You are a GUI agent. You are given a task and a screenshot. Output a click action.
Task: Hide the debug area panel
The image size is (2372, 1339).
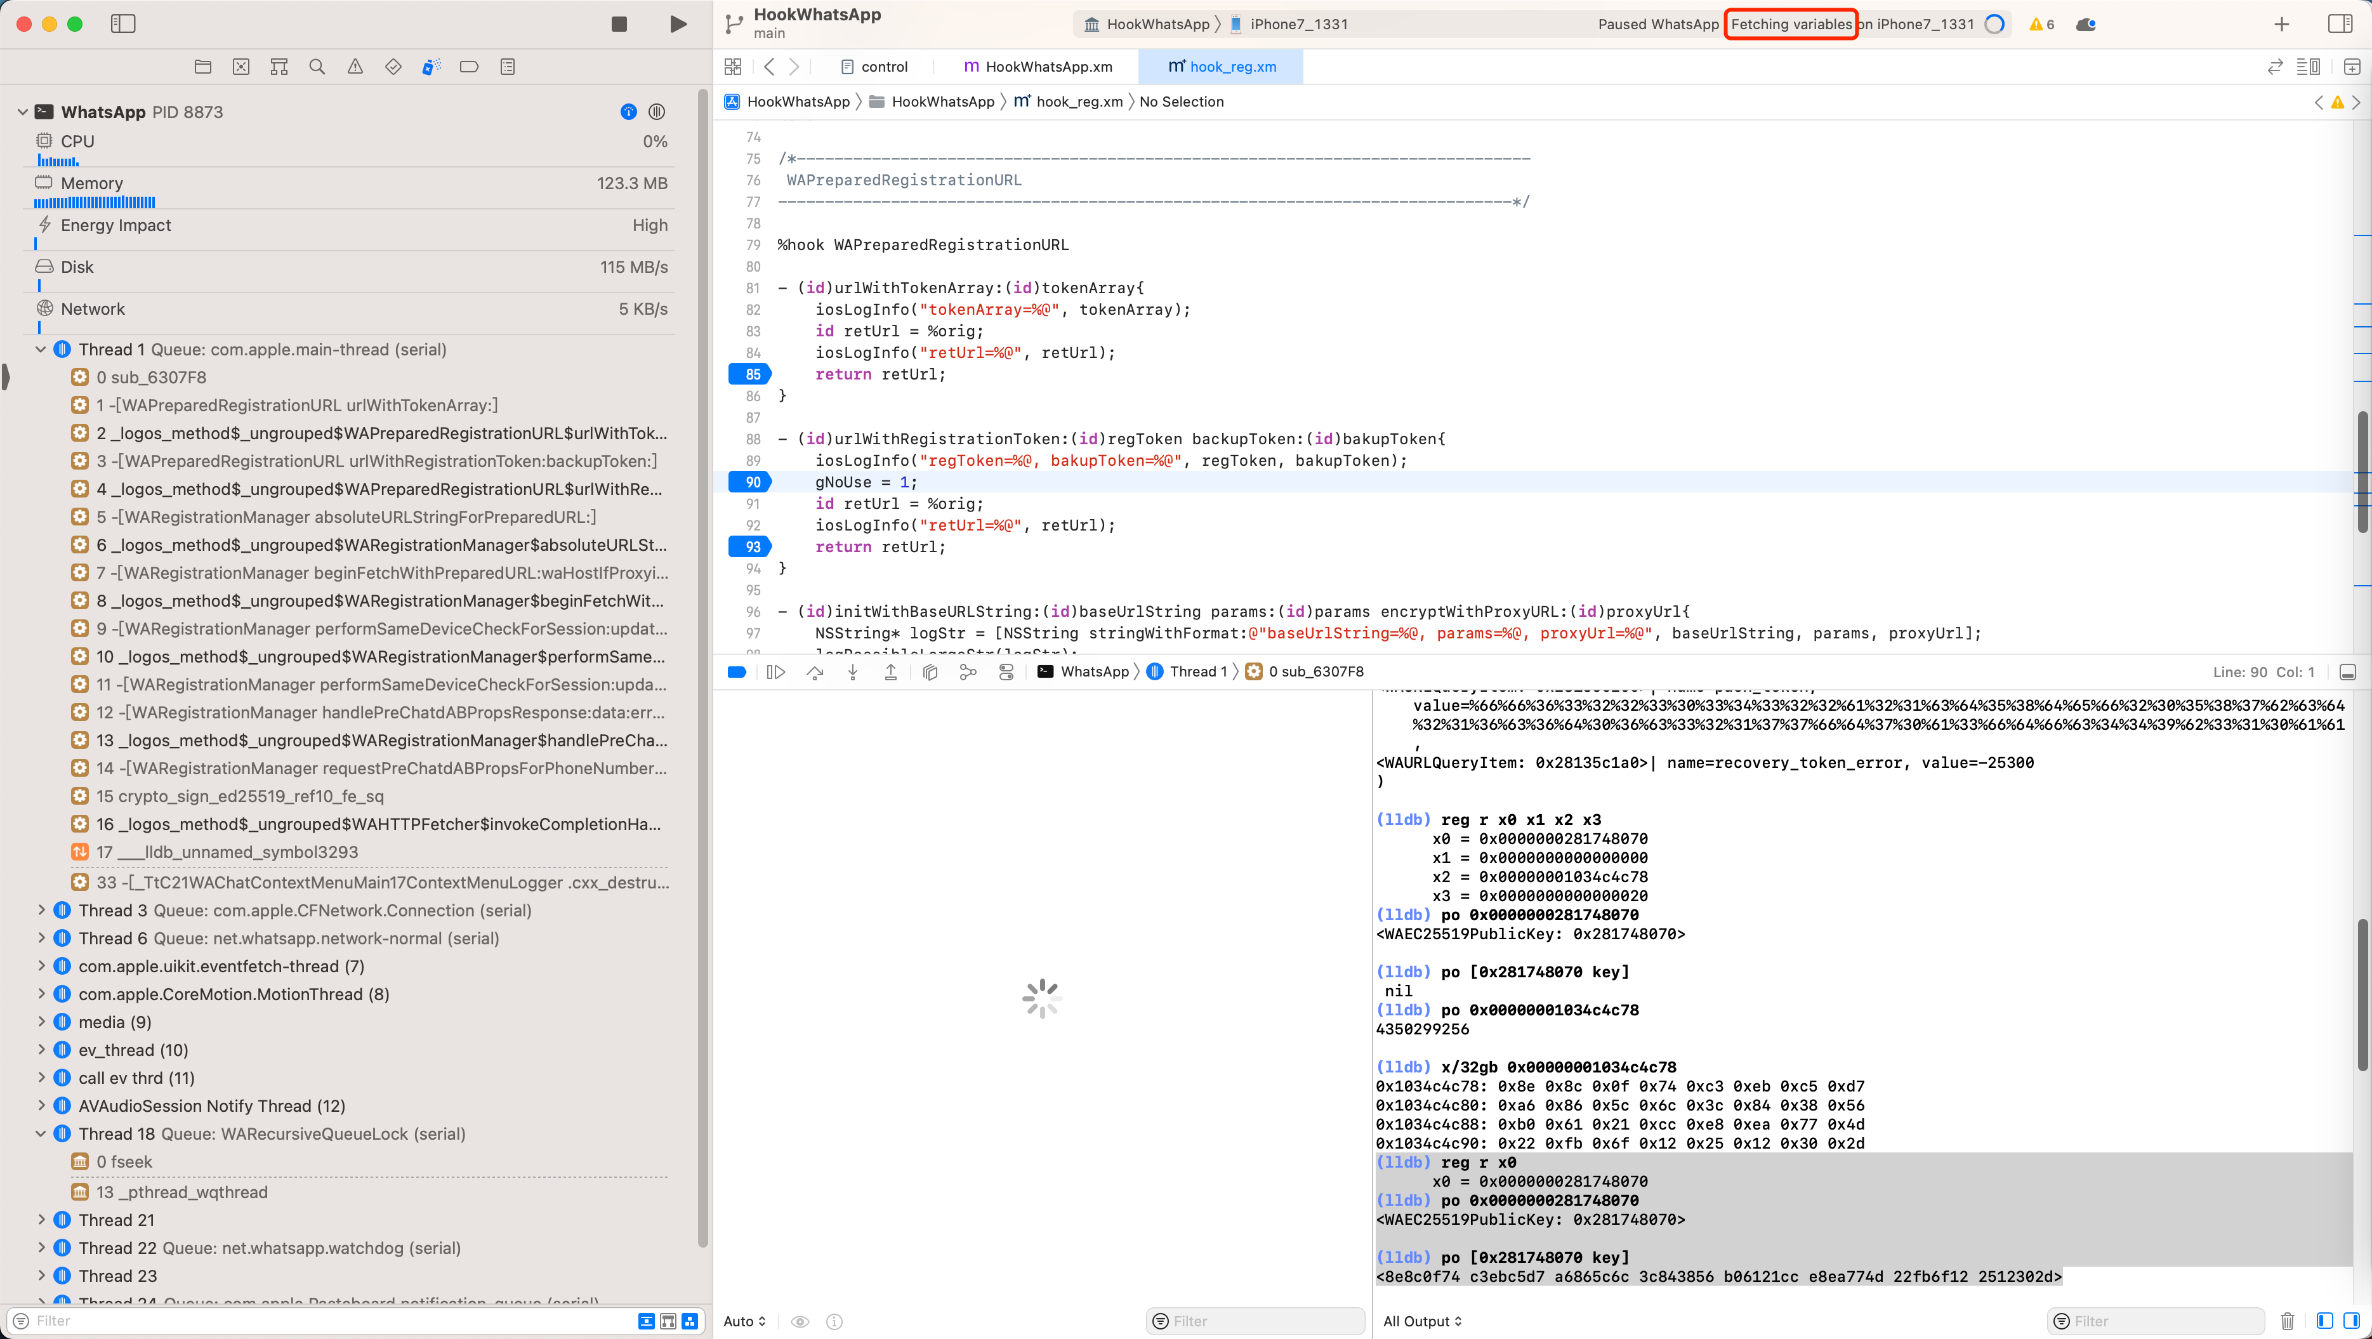point(2348,672)
